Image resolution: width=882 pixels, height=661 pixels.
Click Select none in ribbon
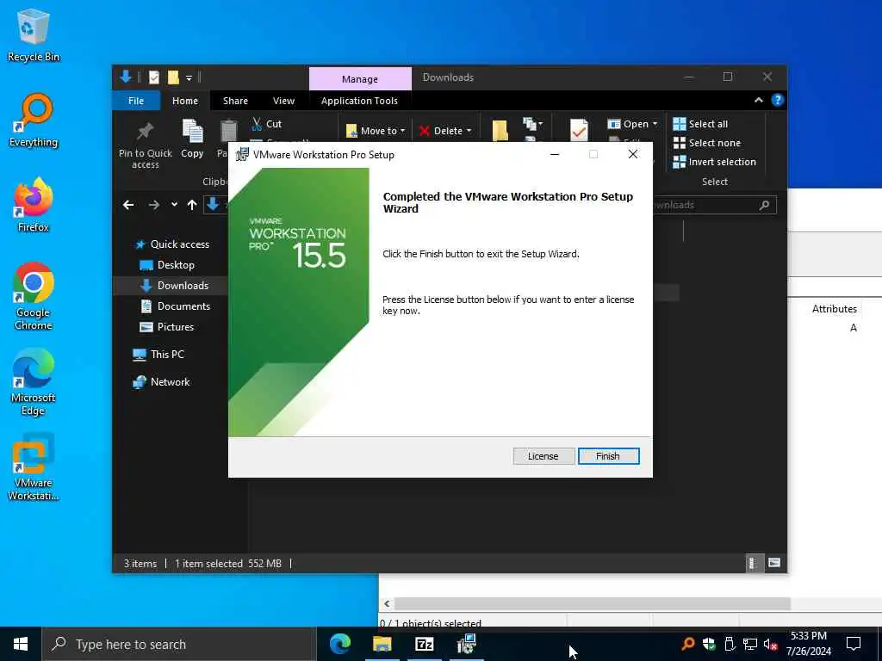[707, 143]
